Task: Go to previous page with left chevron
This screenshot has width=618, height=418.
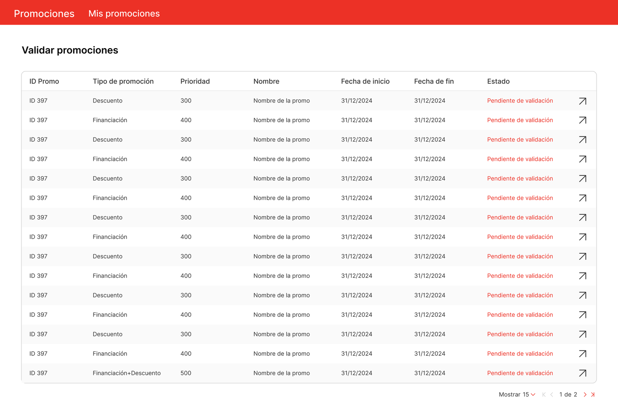Action: tap(552, 395)
